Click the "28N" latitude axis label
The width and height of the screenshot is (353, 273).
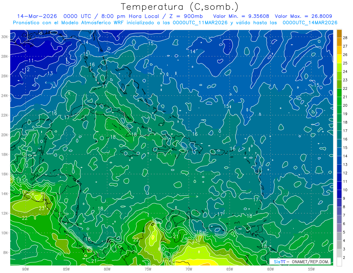(x=5, y=56)
